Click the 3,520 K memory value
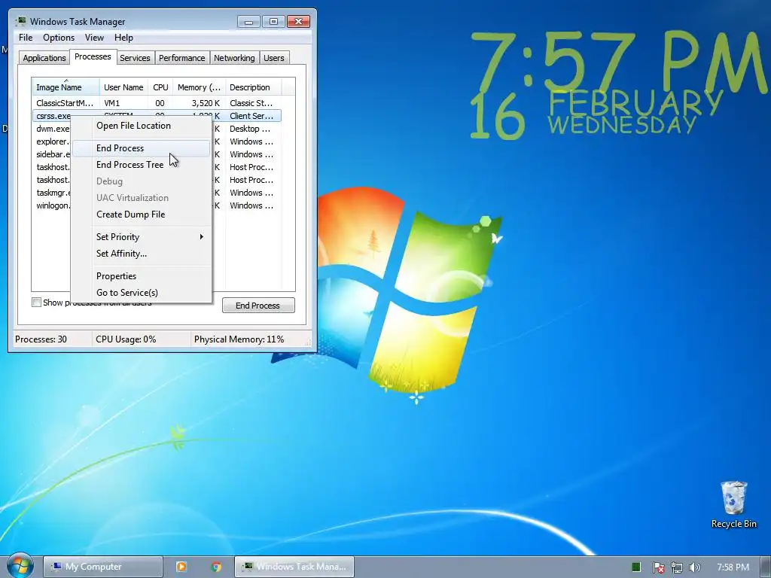The image size is (771, 578). click(x=206, y=103)
